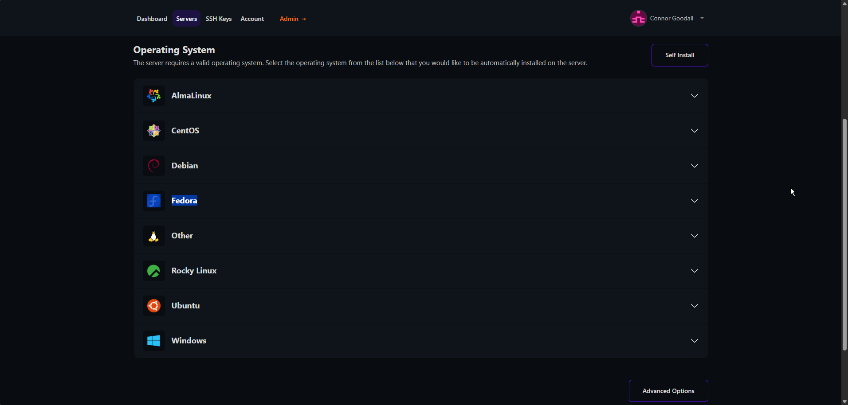848x405 pixels.
Task: Select the CentOS label
Action: coord(185,131)
